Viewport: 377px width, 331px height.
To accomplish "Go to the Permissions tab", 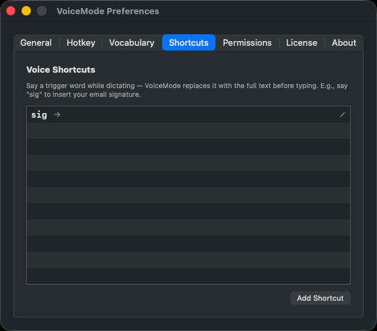I will [247, 42].
